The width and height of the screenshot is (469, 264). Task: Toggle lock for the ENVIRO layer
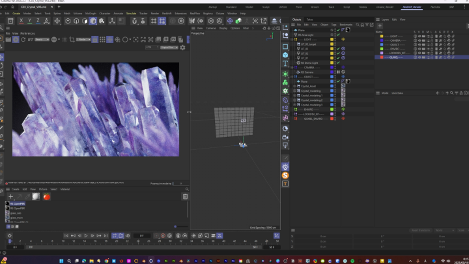pyautogui.click(x=432, y=49)
